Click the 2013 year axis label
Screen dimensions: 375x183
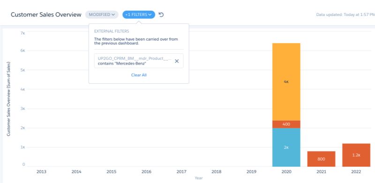click(42, 171)
